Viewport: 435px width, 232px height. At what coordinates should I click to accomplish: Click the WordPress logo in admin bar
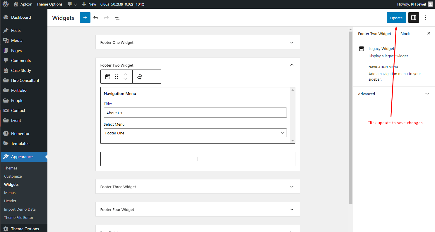click(6, 4)
